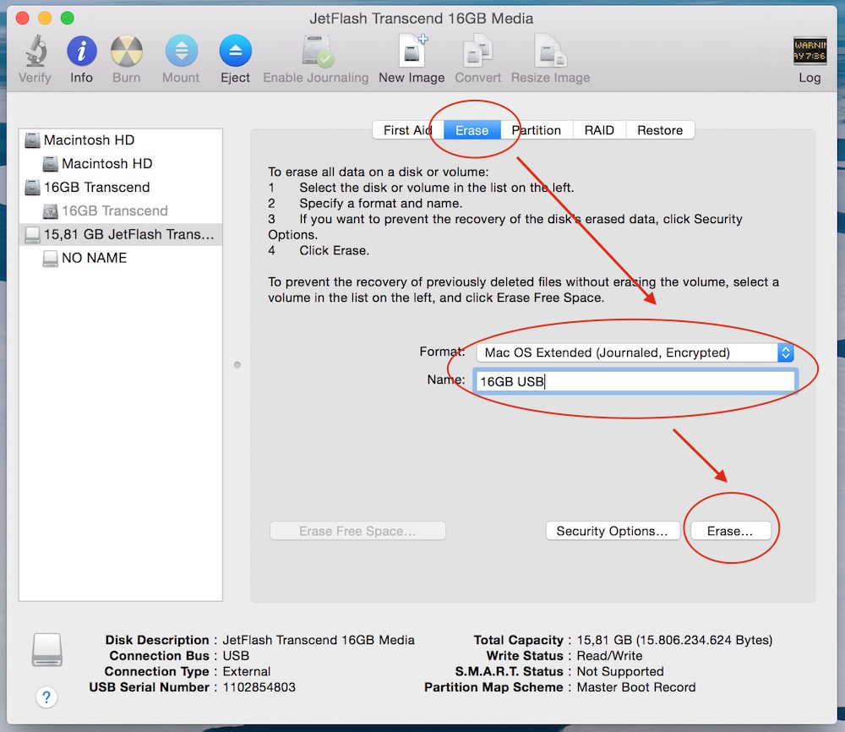The image size is (845, 732).
Task: Click the Name text field
Action: point(635,381)
